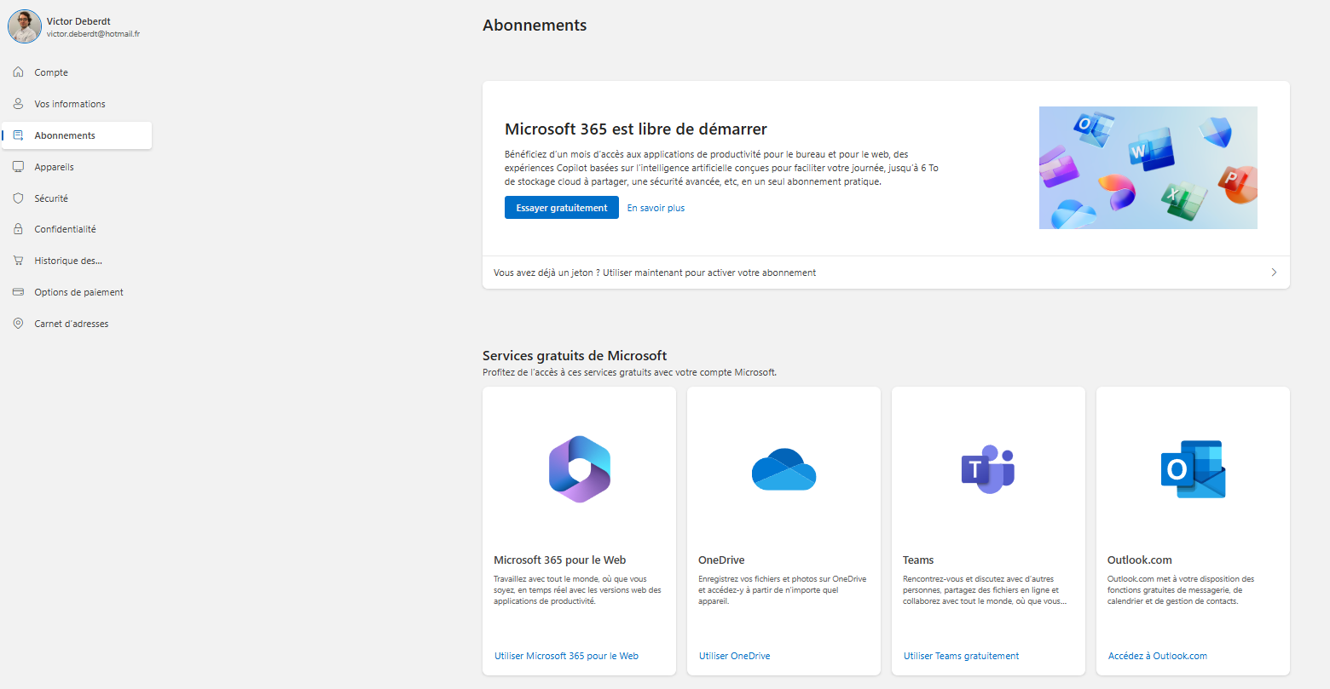Click Utiliser Teams gratuitement link
1330x689 pixels.
(961, 656)
